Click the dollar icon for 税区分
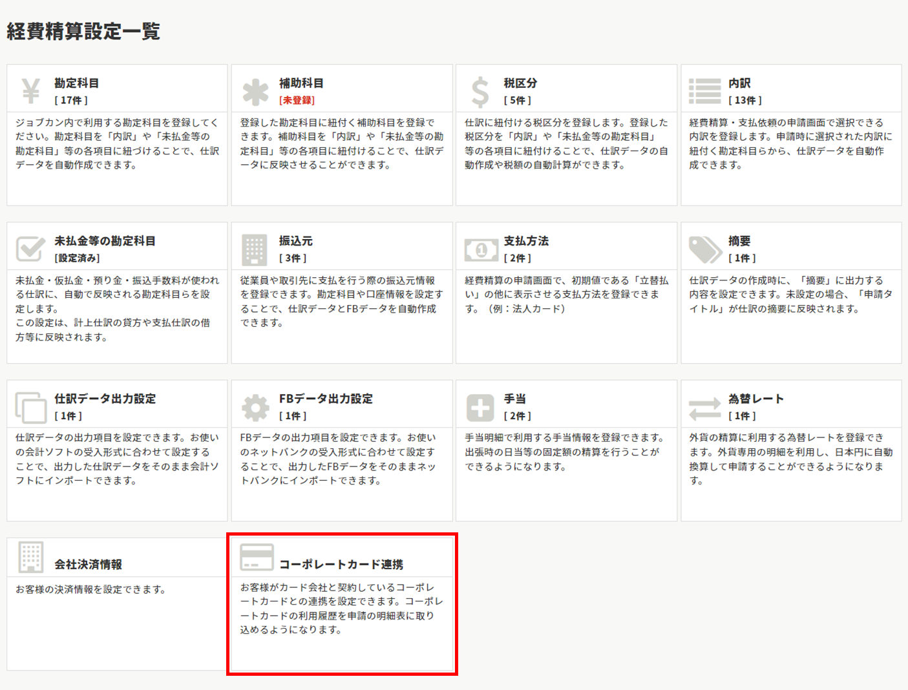908x690 pixels. pyautogui.click(x=480, y=92)
